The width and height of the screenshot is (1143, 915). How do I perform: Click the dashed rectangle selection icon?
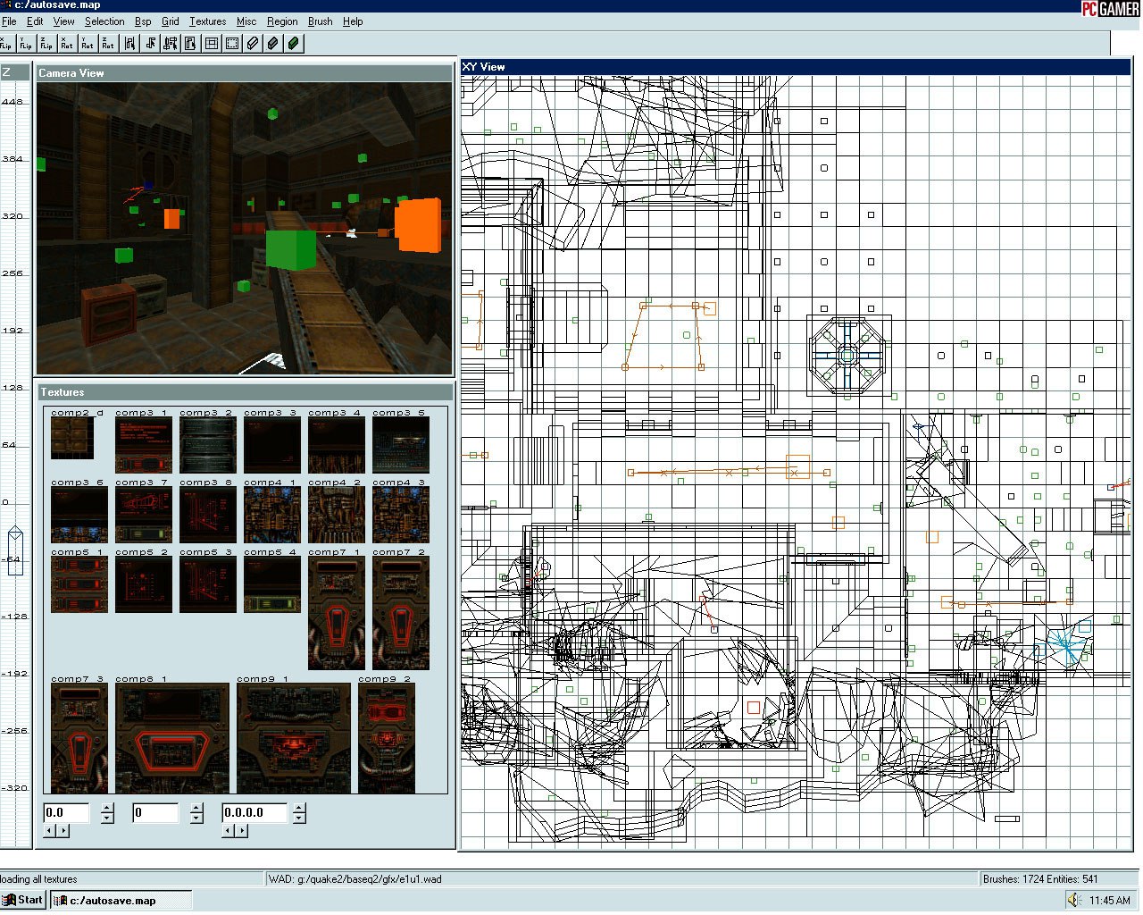pyautogui.click(x=232, y=43)
